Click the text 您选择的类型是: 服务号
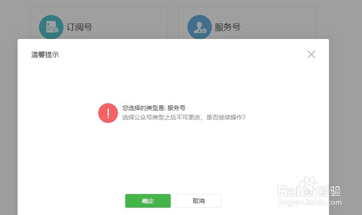The height and width of the screenshot is (215, 362). click(154, 108)
